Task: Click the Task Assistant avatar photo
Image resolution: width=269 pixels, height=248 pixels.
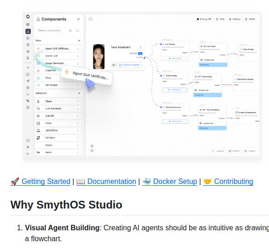Action: click(x=99, y=57)
